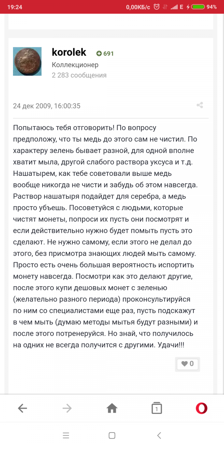Viewport: 224px width, 449px height.
Task: Like the post with the heart button
Action: pyautogui.click(x=187, y=364)
